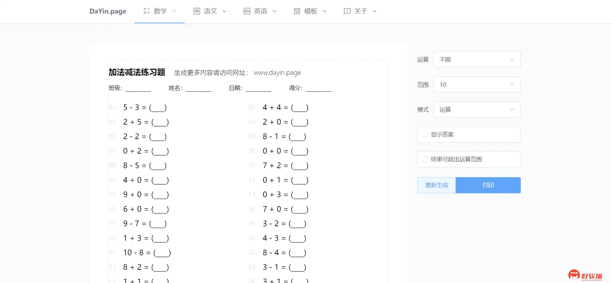Click problem 01: 5 - 3 =

coord(145,107)
